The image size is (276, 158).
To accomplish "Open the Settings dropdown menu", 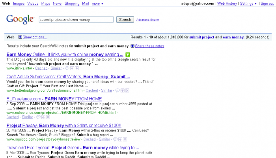I will 248,4.
